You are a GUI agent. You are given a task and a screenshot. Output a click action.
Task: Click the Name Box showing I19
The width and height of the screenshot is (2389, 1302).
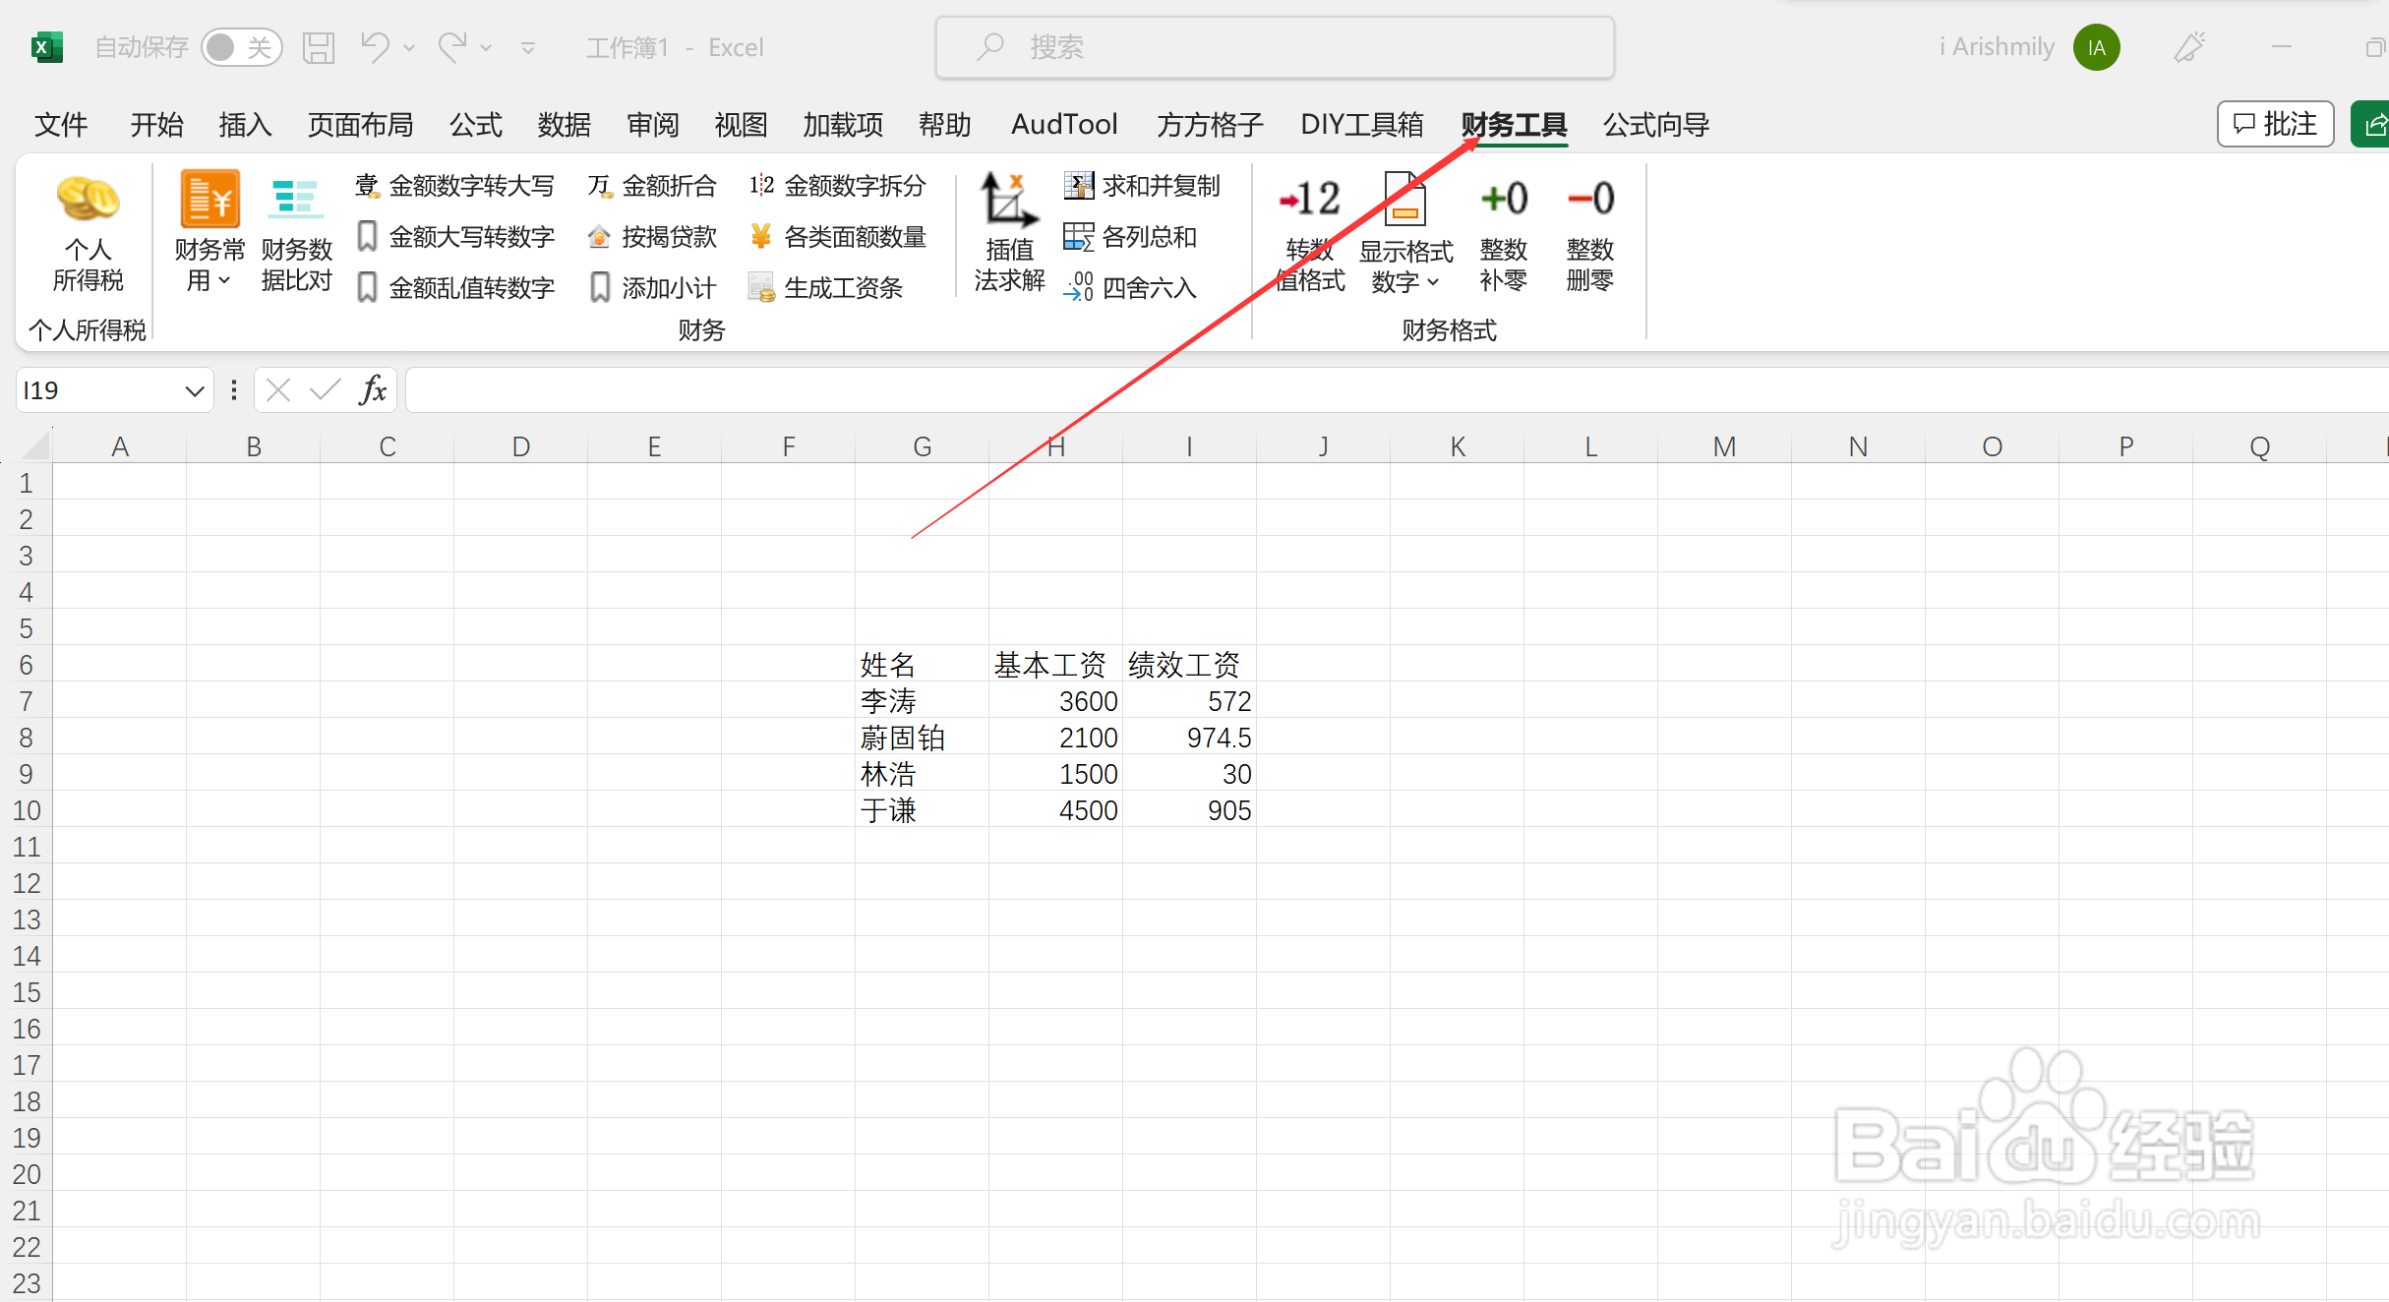coord(98,391)
